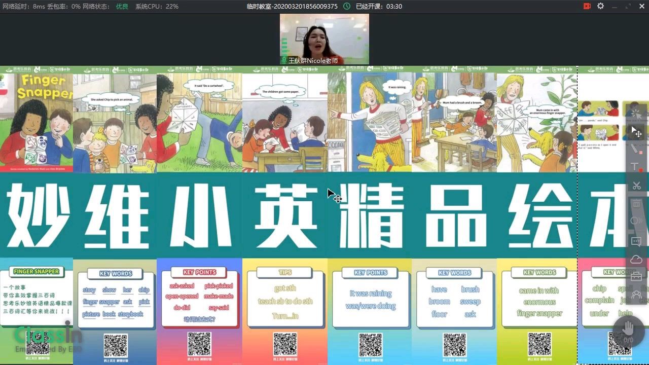Click the word 'storybook' in KEY WORDS
Image resolution: width=649 pixels, height=365 pixels.
(130, 314)
